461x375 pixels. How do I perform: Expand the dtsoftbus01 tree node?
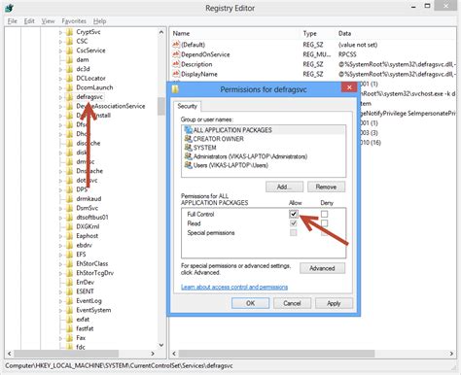(60, 218)
